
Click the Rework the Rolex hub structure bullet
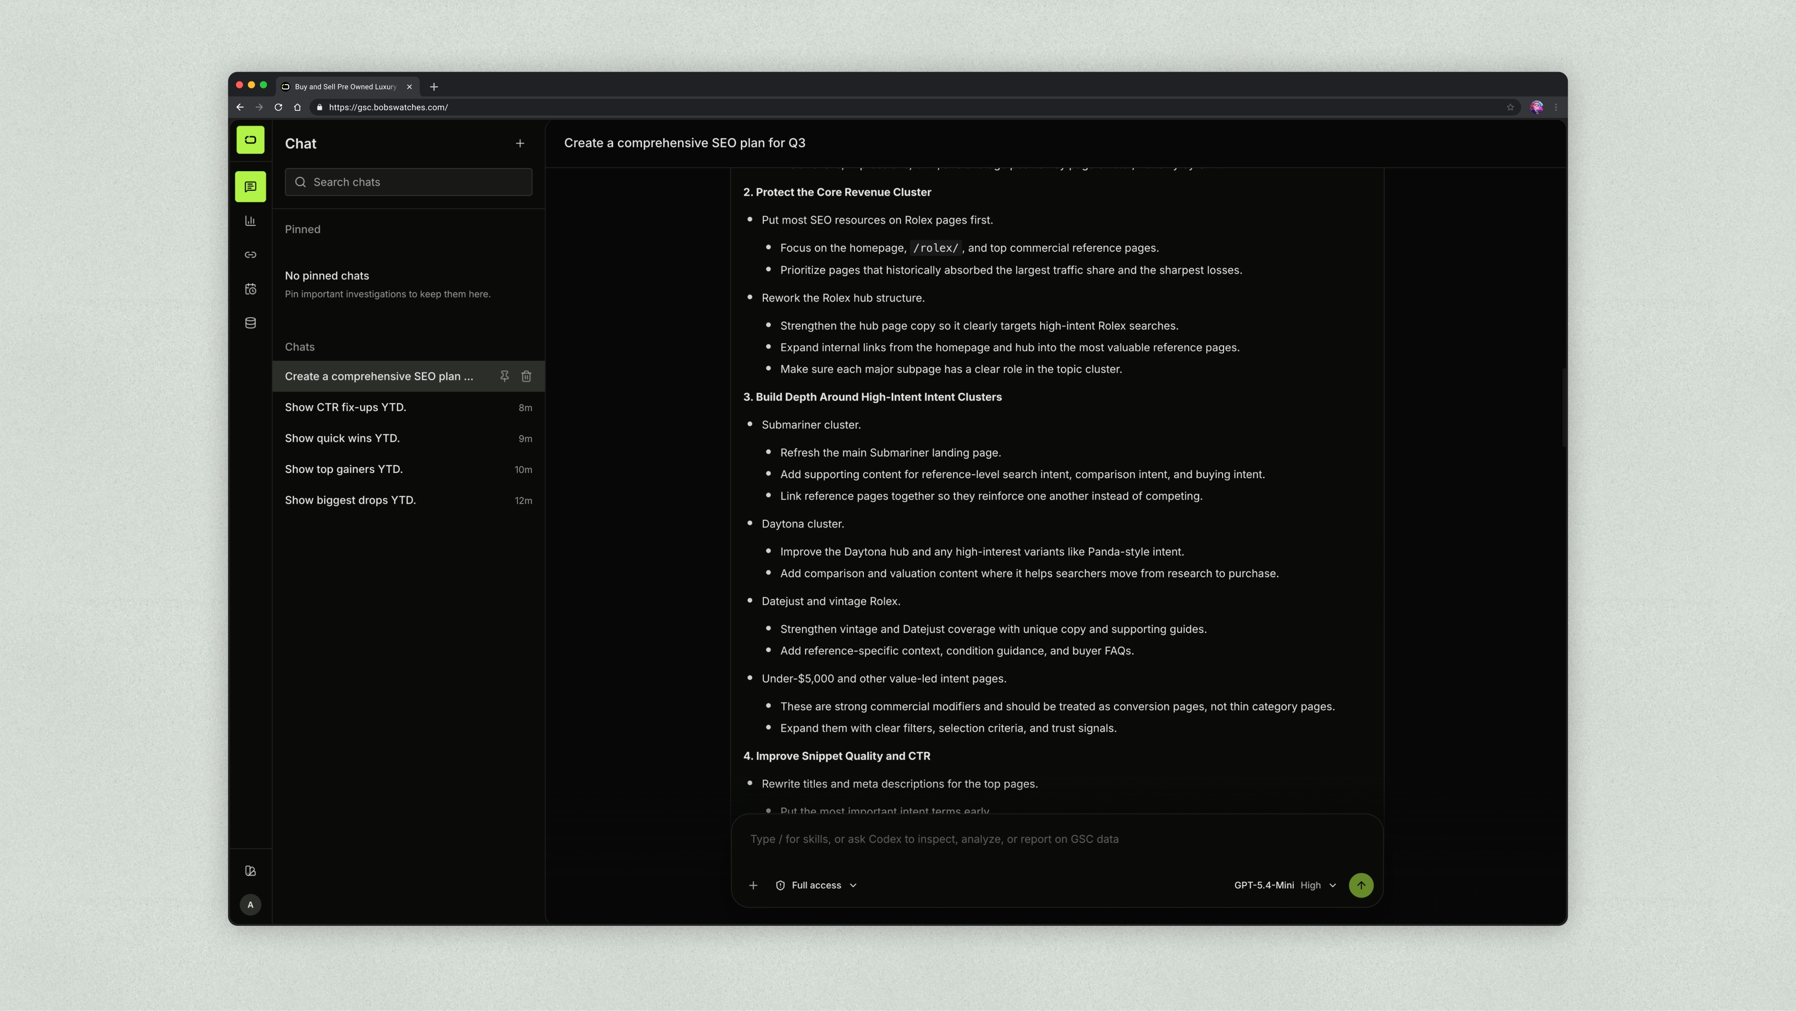click(x=843, y=298)
